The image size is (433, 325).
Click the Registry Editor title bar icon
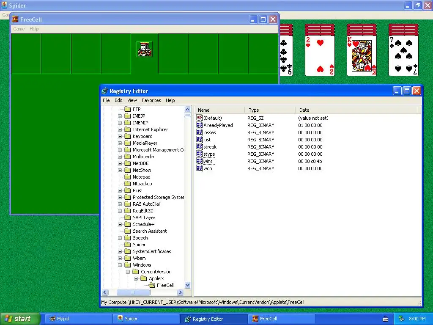point(105,91)
